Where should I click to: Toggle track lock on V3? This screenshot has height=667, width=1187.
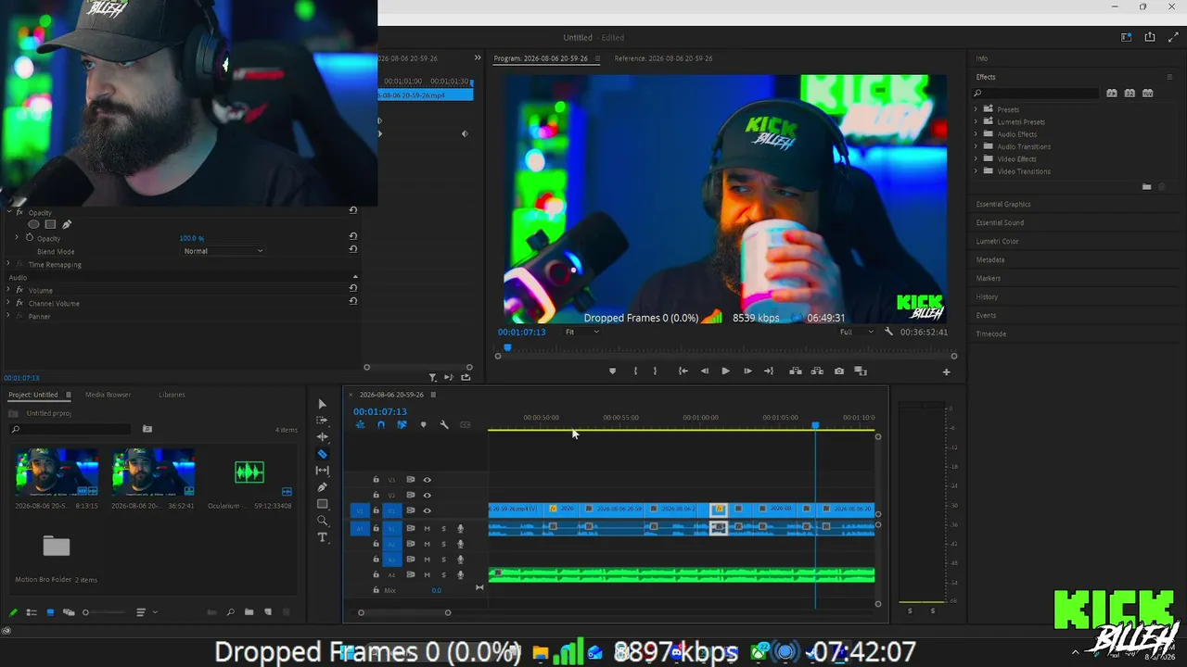(x=376, y=480)
